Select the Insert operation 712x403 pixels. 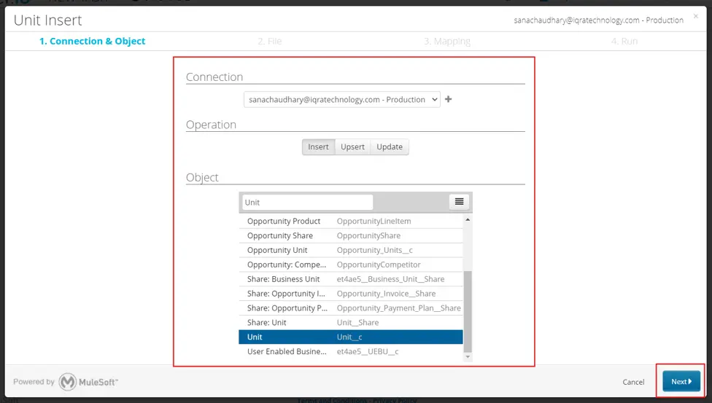pos(318,146)
